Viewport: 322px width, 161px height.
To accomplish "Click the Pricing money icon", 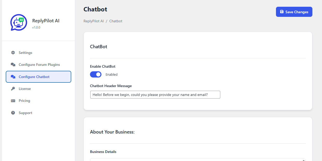I will click(x=13, y=101).
